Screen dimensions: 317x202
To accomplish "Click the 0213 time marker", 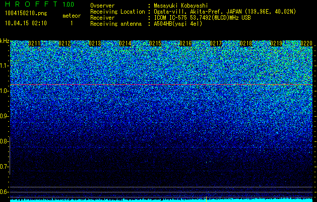I will (x=95, y=43).
